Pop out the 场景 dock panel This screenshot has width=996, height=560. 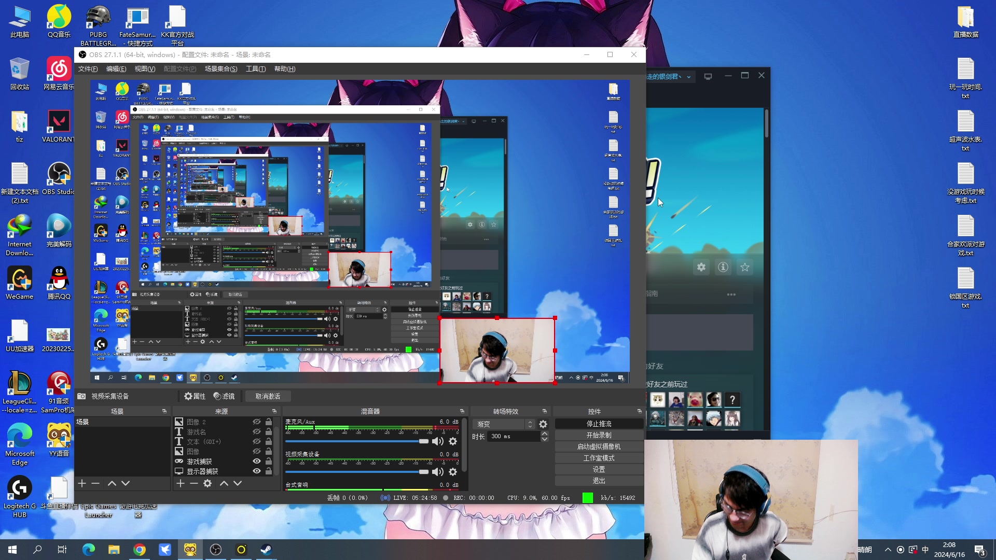(x=164, y=411)
